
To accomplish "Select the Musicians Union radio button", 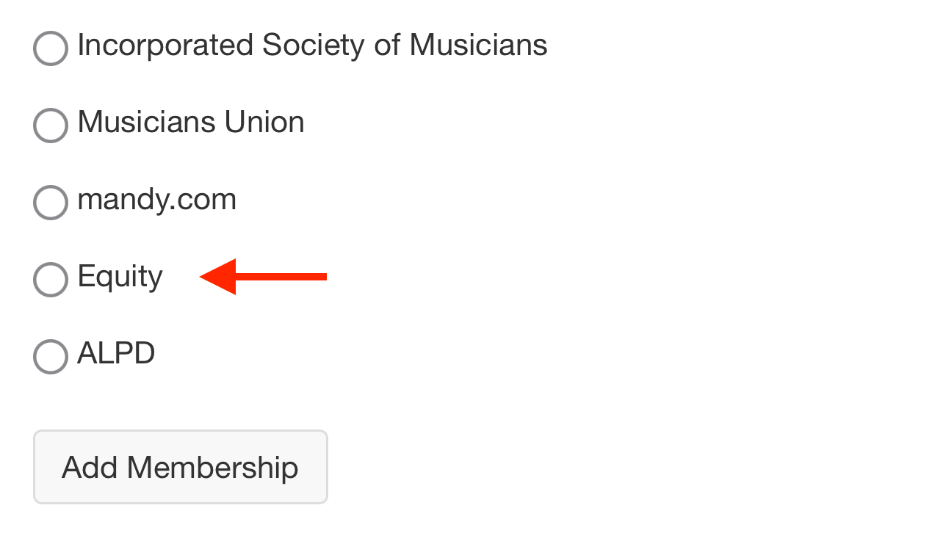I will click(51, 126).
